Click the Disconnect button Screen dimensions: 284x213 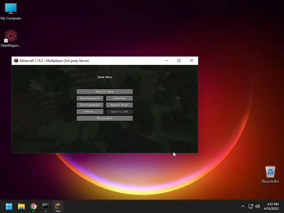pos(105,118)
